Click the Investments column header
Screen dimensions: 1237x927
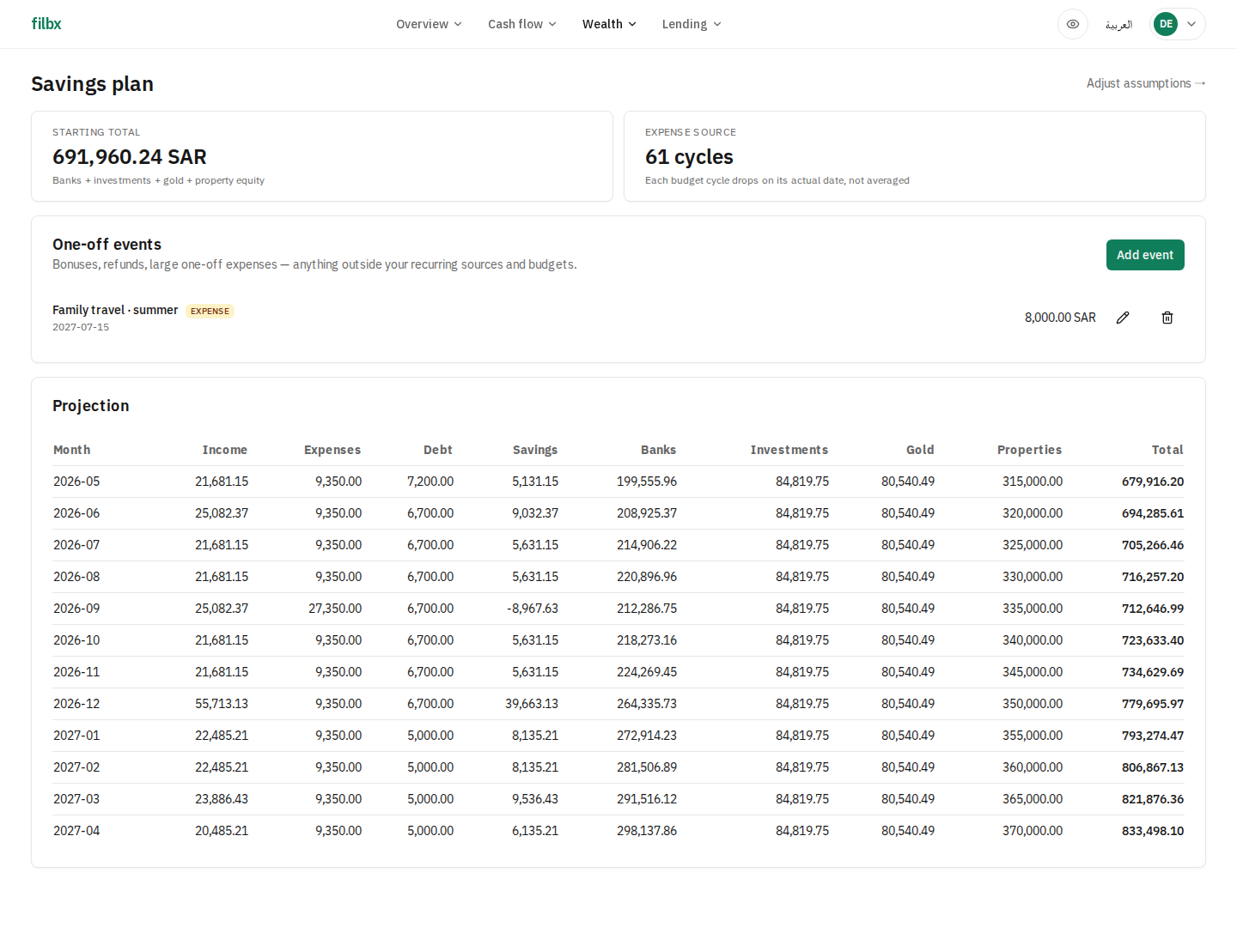pos(789,450)
